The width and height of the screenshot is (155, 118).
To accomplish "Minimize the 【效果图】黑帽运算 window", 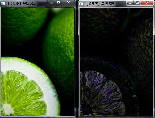I will click(130, 3).
